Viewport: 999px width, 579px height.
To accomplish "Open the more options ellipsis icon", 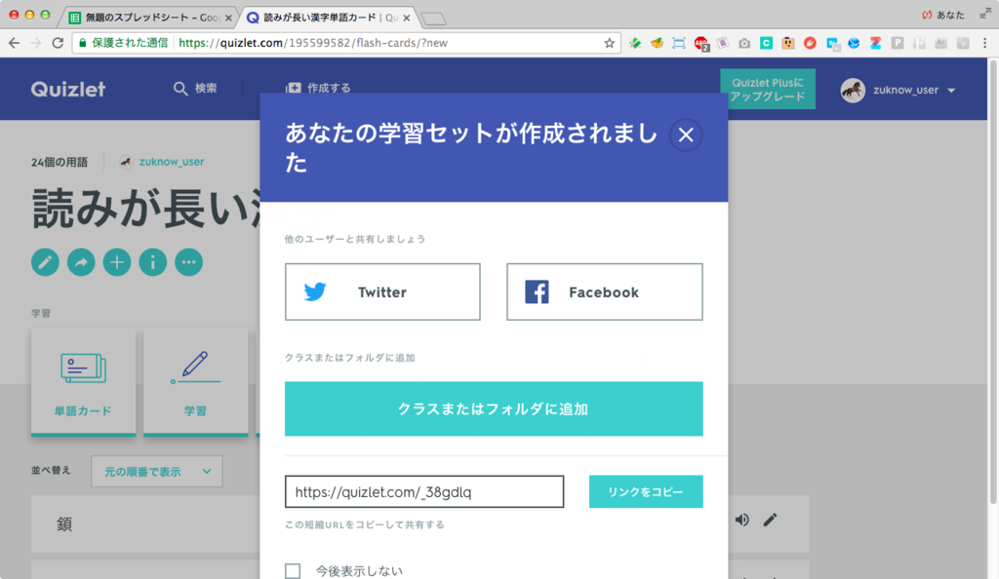I will click(188, 262).
